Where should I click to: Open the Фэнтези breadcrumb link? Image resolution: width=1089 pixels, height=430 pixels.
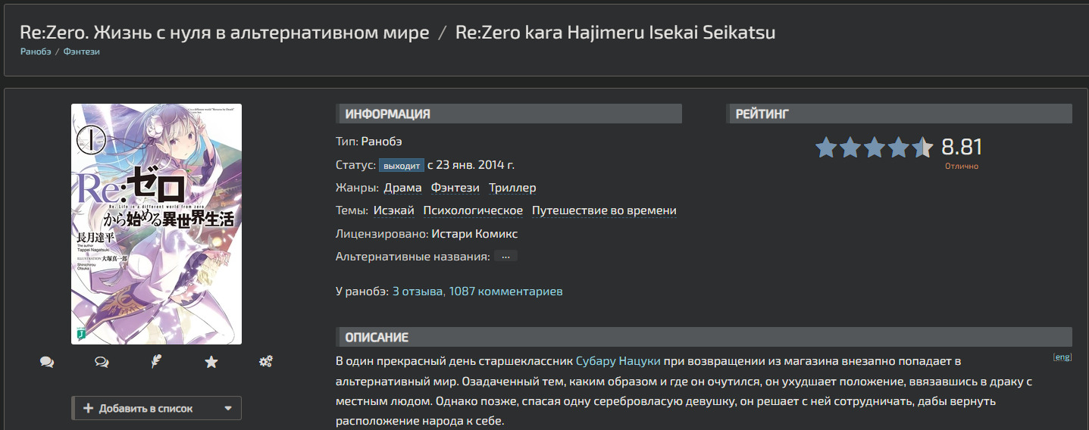pyautogui.click(x=82, y=51)
